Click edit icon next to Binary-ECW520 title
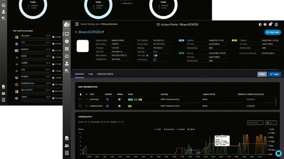Viewport: 284px width, 159px height. (x=103, y=32)
